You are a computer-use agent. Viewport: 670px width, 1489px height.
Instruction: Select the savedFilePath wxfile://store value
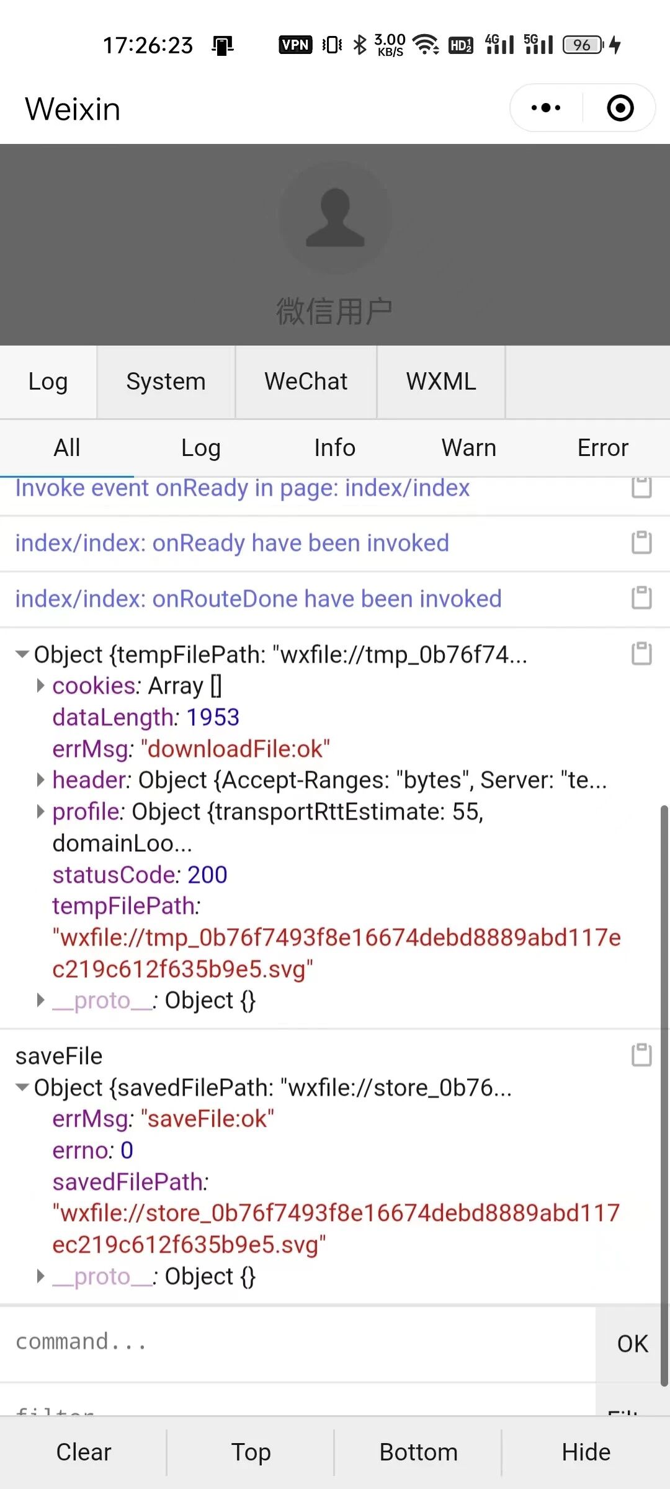[x=336, y=1228]
